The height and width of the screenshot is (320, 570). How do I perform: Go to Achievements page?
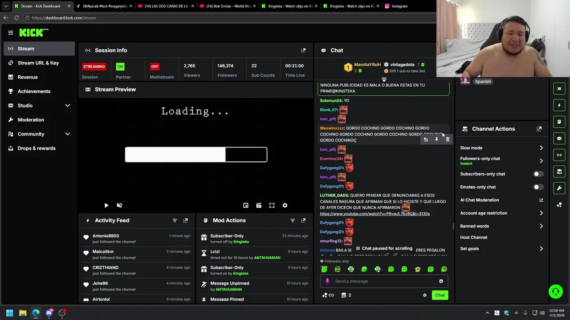click(39, 91)
